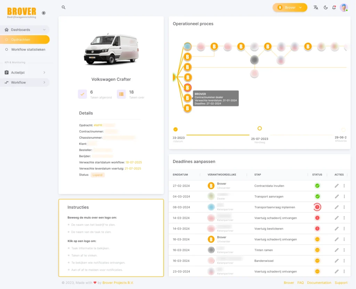
Task: Edit the Transport aanvragen deadline
Action: [337, 196]
